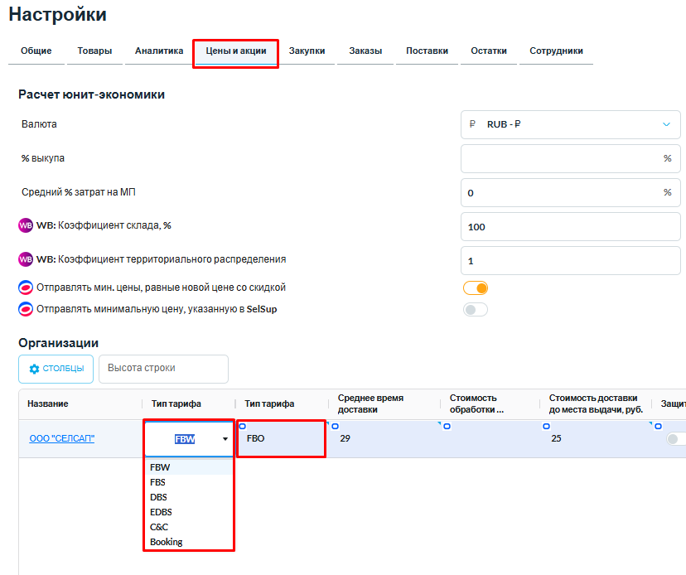Screen dimensions: 686x575
Task: Switch to the Аналитика tab
Action: point(159,51)
